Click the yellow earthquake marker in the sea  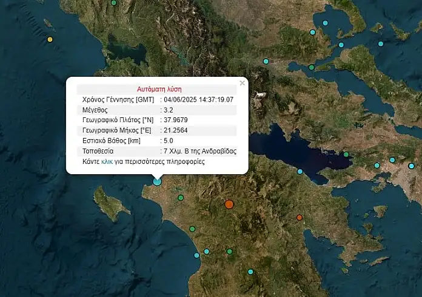tap(50, 39)
